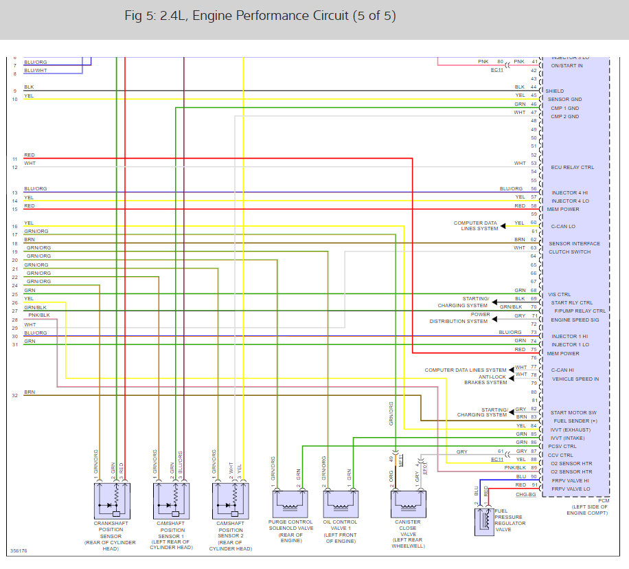Click the 'ECU RELAY CTRL' pin label

tap(572, 168)
